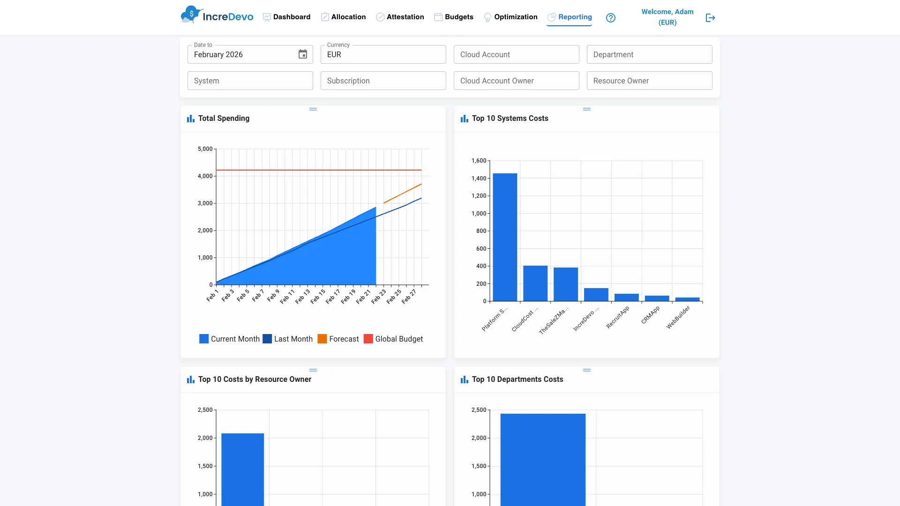Viewport: 900px width, 506px height.
Task: Open the Subscription selector
Action: tap(383, 81)
